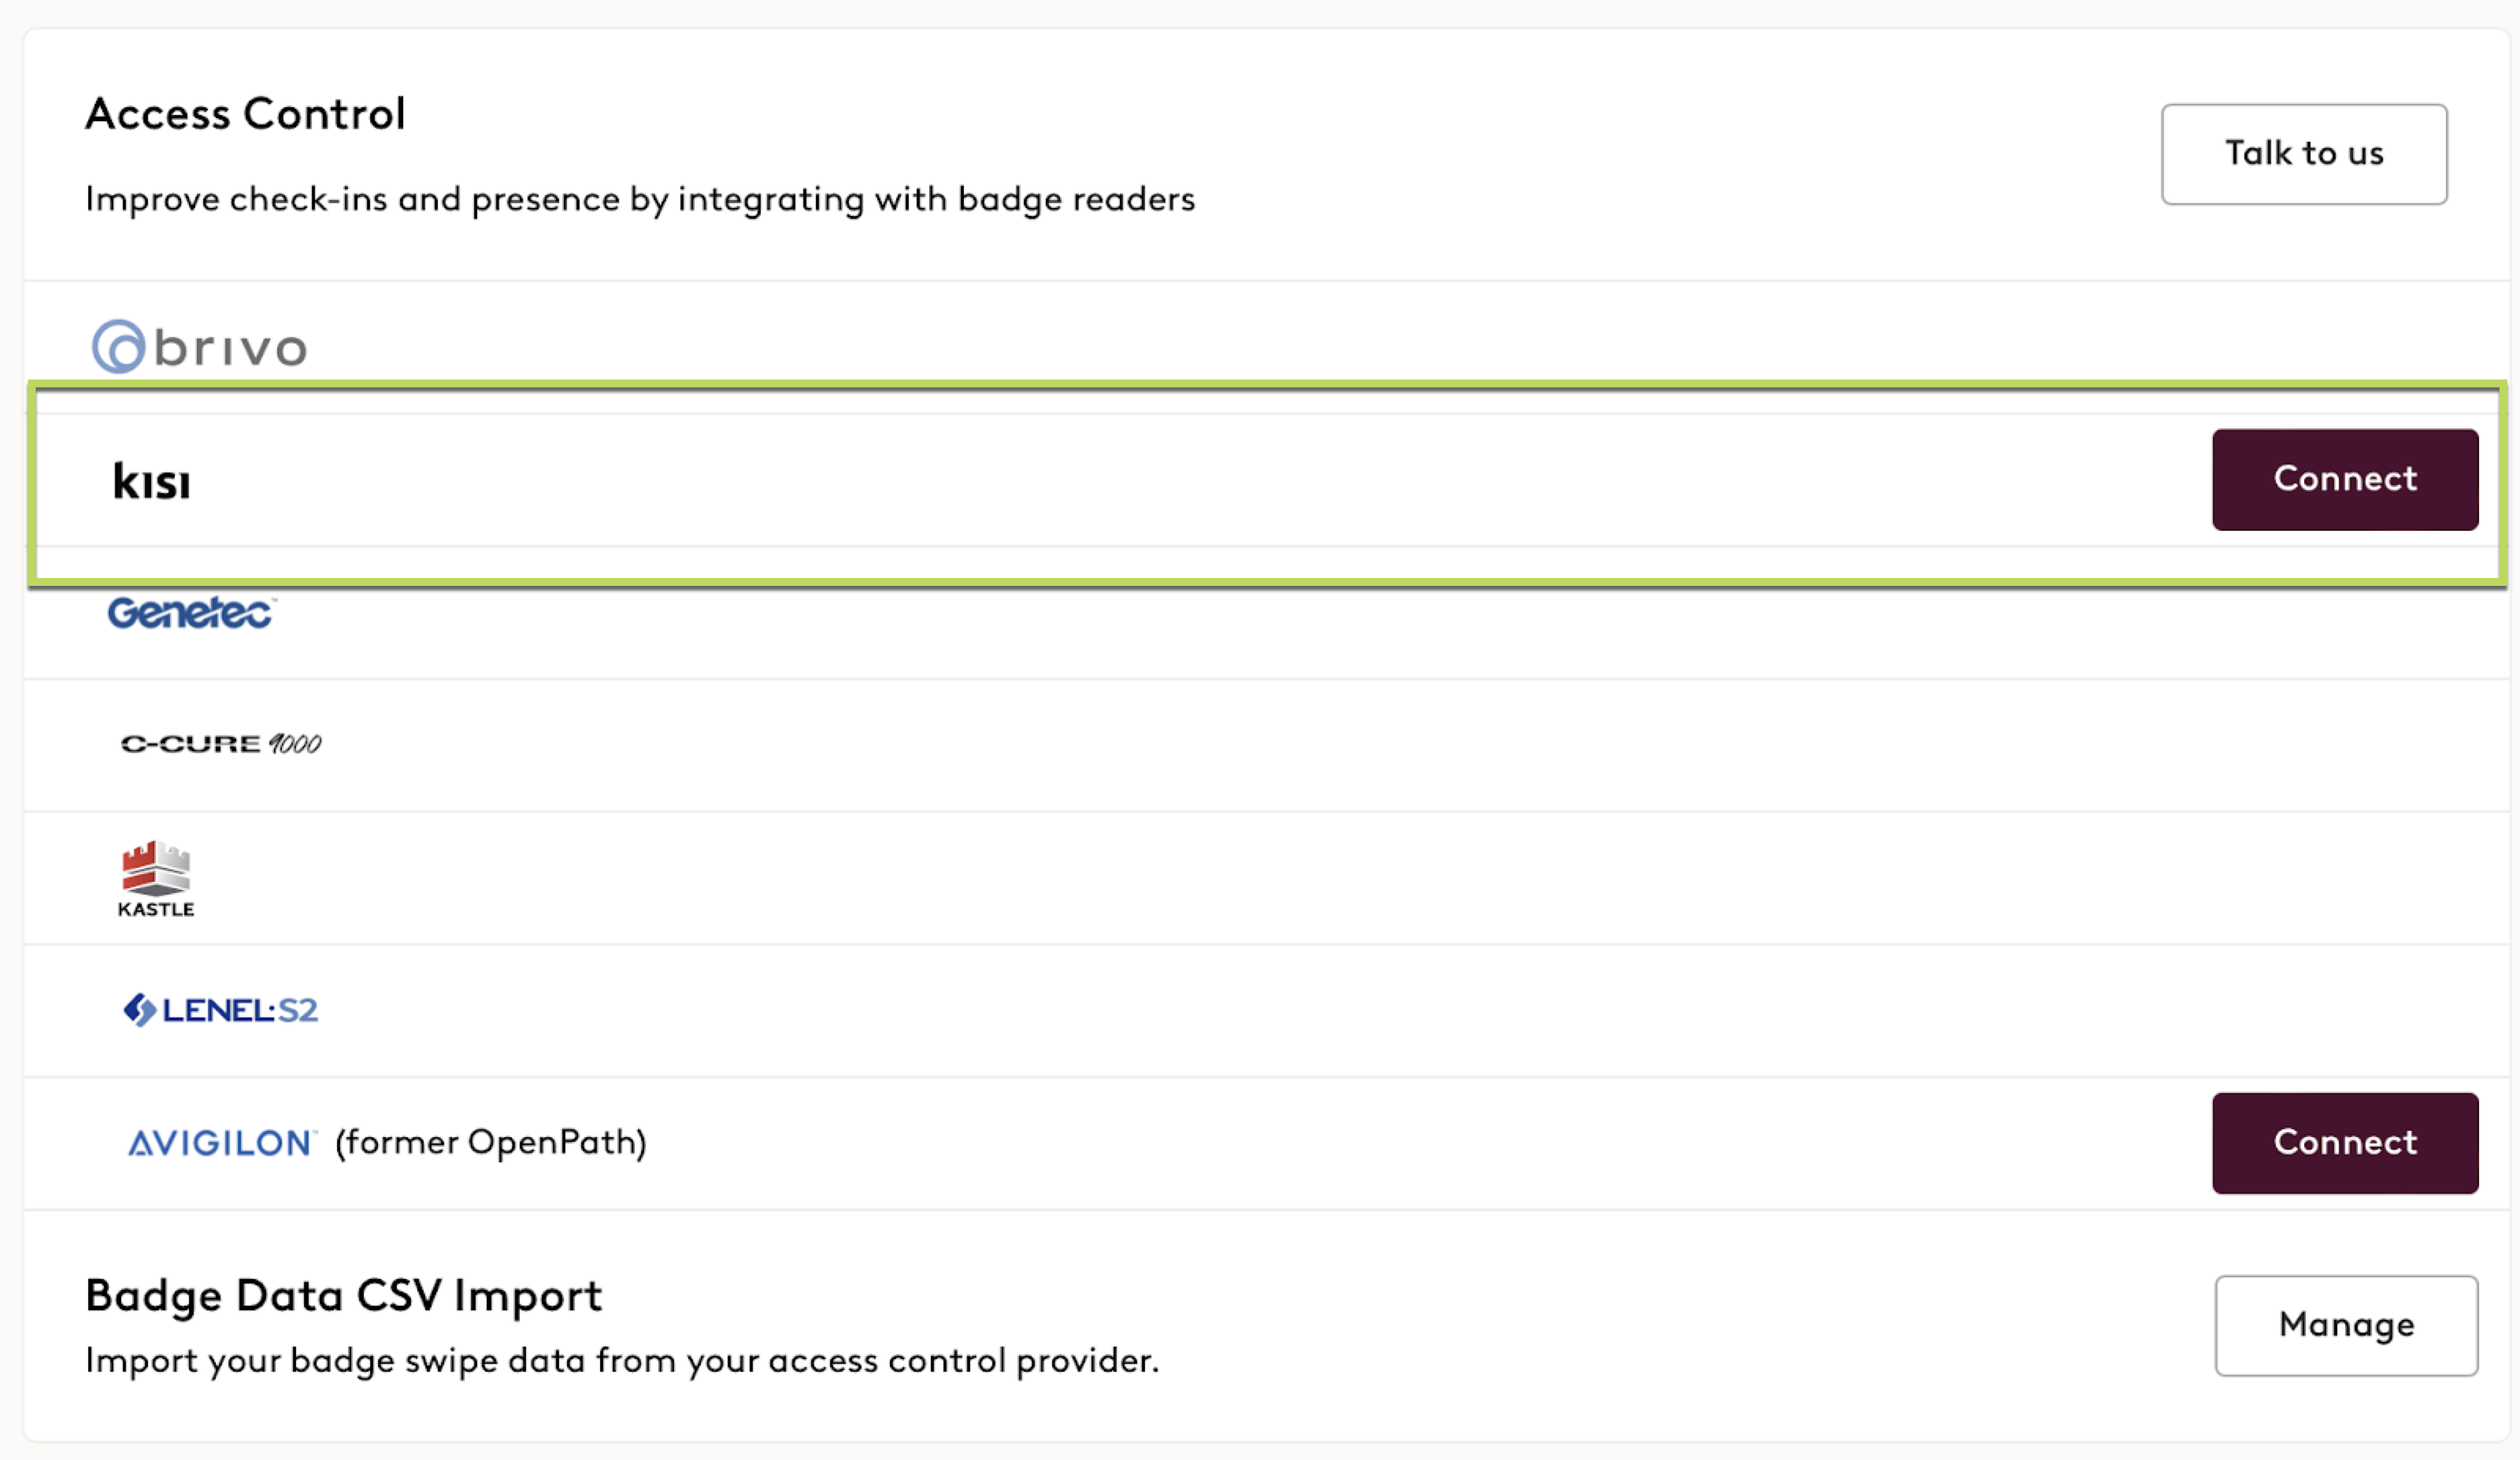Click the badge readers description text

coord(640,200)
